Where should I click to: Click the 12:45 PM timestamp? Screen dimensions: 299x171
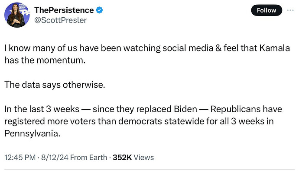(x=20, y=158)
